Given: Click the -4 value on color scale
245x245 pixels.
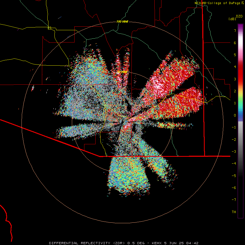Looking at the screenshot, I should (x=234, y=164).
